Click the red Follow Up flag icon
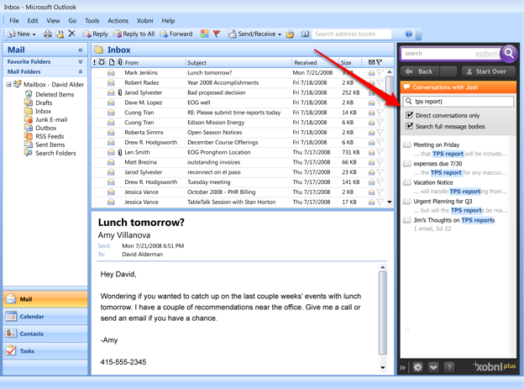Screen dimensions: 524x389 click(217, 34)
